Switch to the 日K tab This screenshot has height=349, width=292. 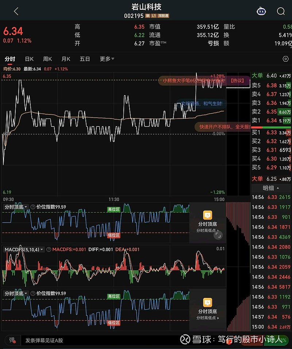click(29, 59)
